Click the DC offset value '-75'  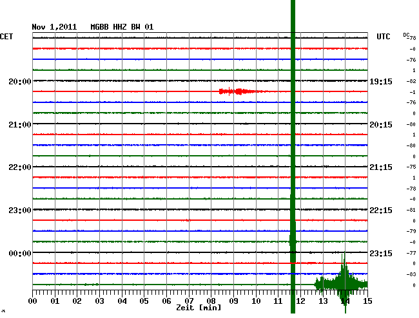click(411, 167)
